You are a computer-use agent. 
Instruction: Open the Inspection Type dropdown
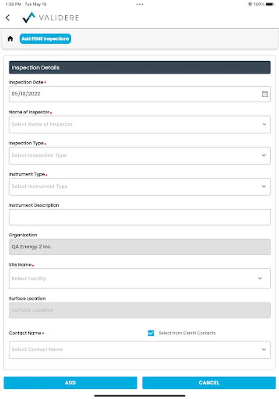(139, 156)
